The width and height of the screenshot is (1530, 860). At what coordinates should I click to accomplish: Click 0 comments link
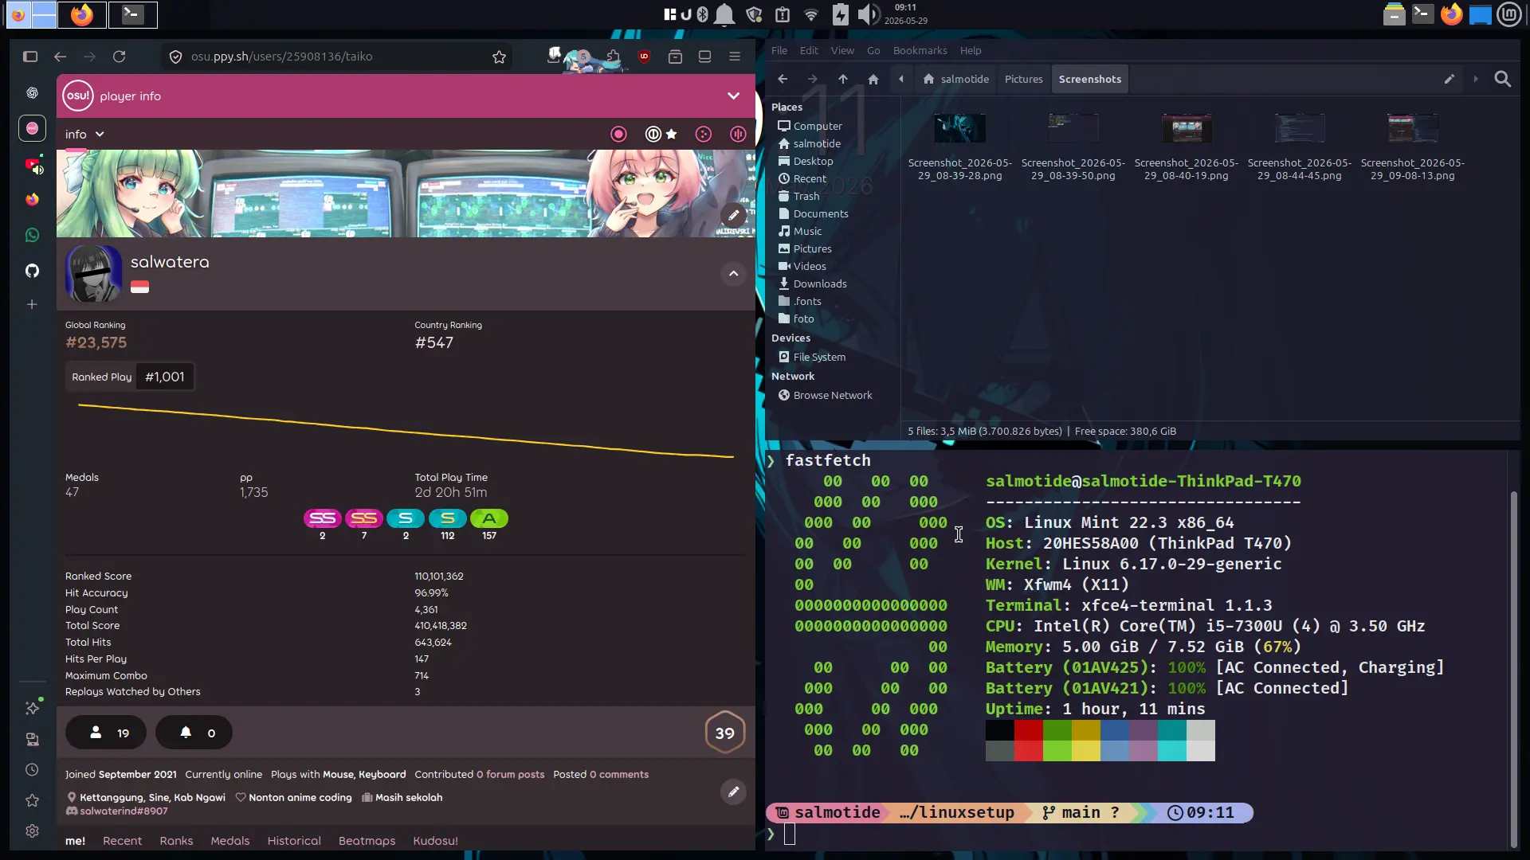click(x=618, y=775)
